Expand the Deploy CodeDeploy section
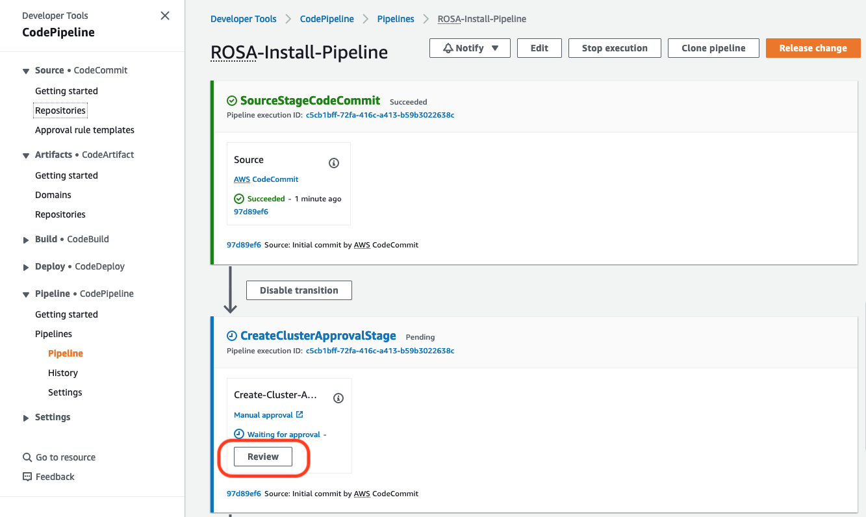866x517 pixels. tap(26, 267)
